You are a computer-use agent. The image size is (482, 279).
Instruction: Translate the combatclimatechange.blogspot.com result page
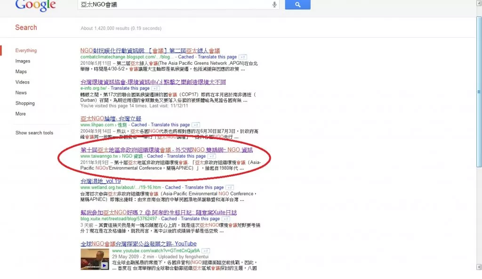217,57
